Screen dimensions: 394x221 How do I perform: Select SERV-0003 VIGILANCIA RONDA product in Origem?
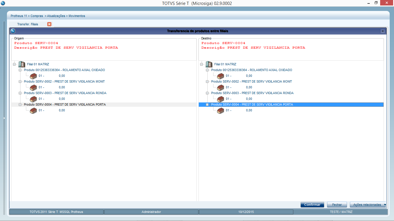65,93
